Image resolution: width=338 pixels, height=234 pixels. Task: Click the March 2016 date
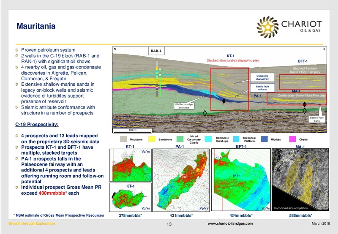[321, 223]
